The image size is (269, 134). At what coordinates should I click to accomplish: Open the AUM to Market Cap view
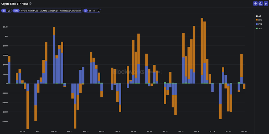click(x=49, y=11)
